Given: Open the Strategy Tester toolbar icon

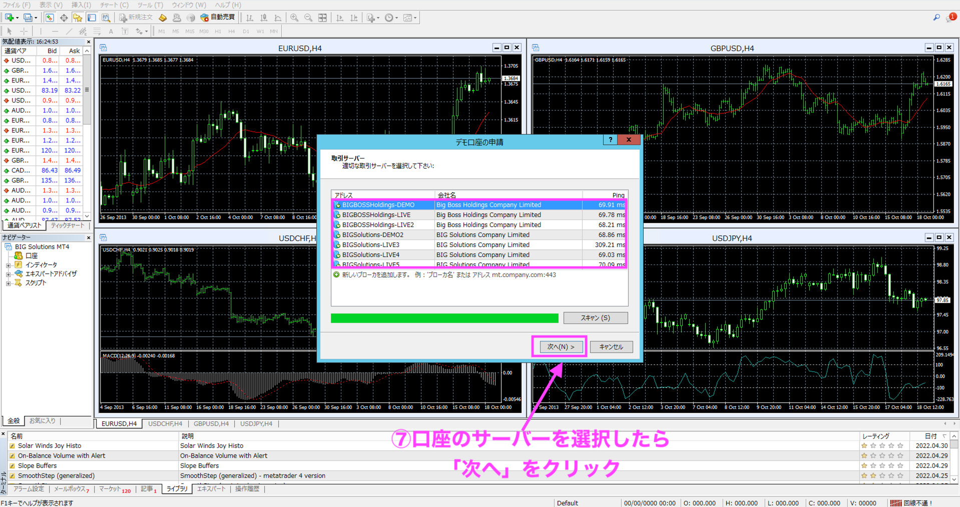Looking at the screenshot, I should 106,17.
